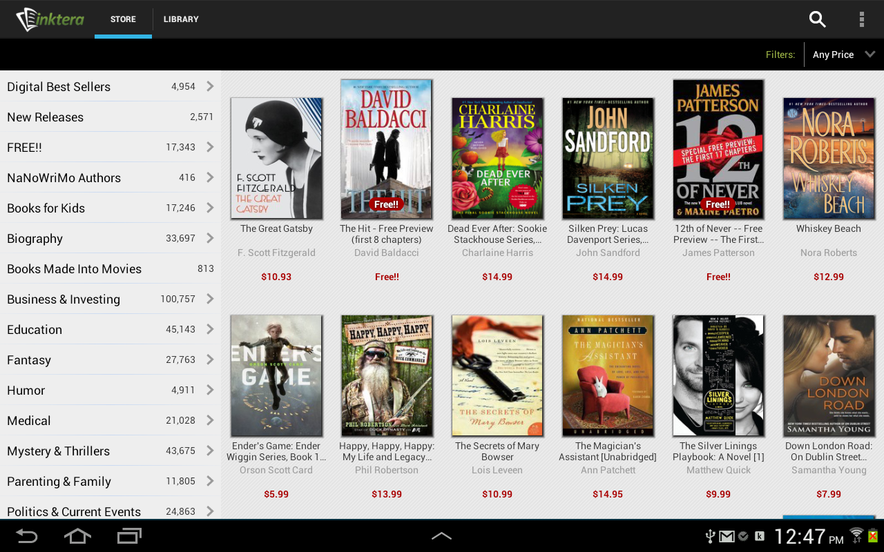884x552 pixels.
Task: Select author name Nora Roberts
Action: (x=829, y=253)
